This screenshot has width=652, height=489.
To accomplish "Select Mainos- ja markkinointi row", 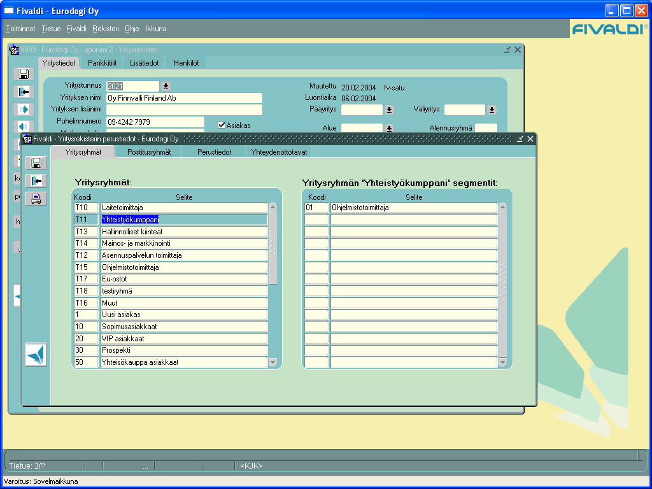I will pos(184,243).
